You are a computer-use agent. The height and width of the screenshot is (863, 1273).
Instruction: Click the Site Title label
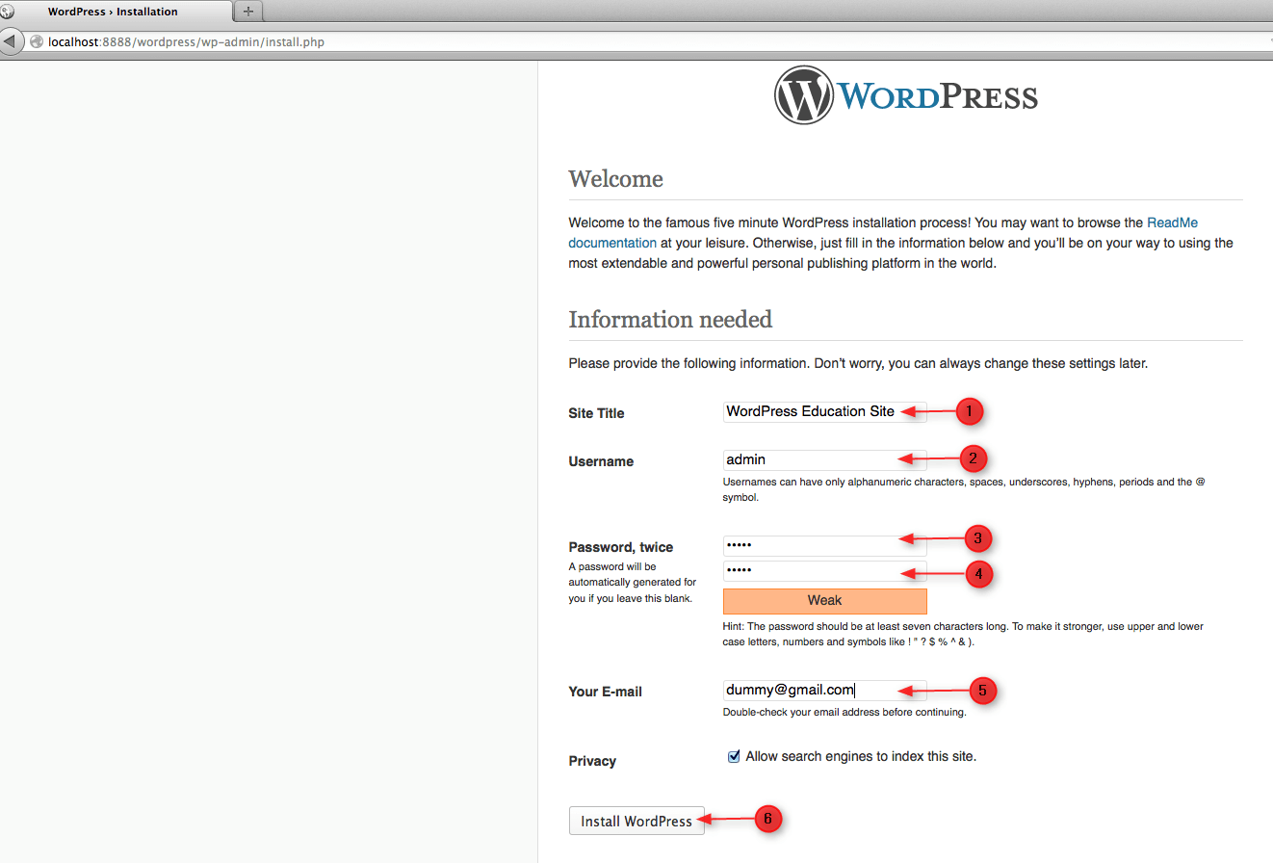coord(596,413)
